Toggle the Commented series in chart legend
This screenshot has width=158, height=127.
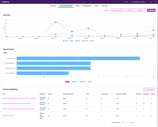tap(85, 41)
